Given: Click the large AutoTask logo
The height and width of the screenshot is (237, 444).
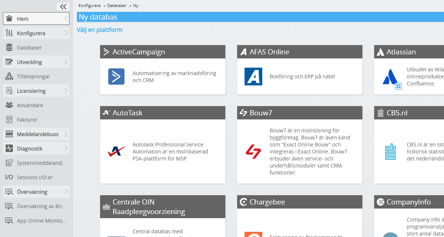Looking at the screenshot, I should click(116, 151).
